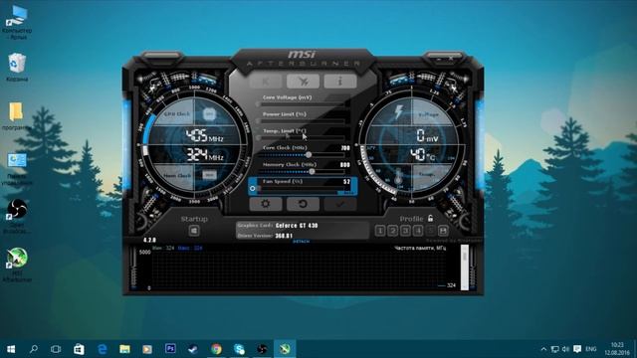The image size is (637, 358).
Task: Toggle the Profile lock icon
Action: 430,219
